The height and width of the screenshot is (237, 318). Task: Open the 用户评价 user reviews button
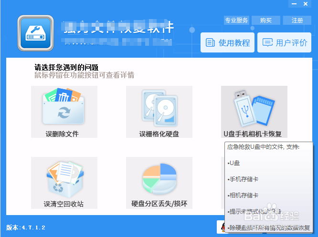click(x=284, y=42)
